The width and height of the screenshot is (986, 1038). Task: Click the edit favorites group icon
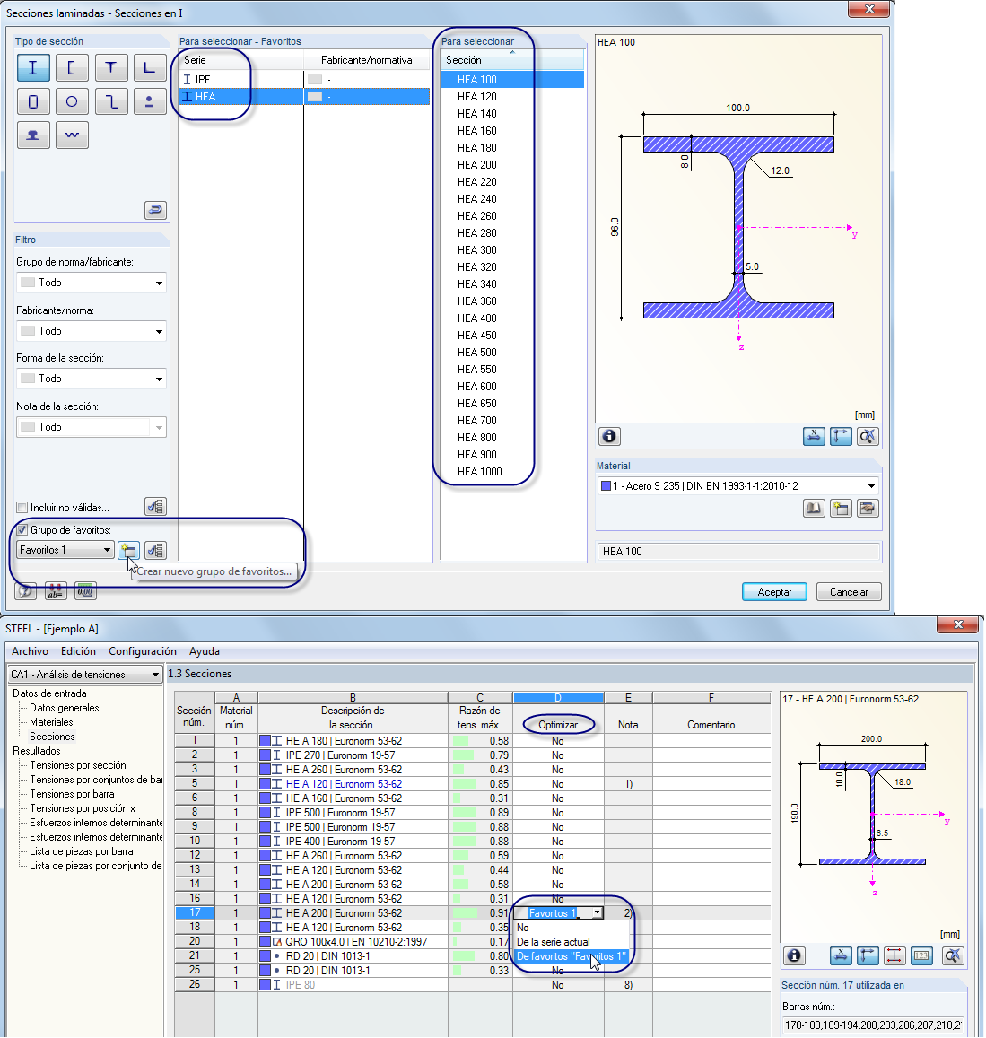point(155,550)
